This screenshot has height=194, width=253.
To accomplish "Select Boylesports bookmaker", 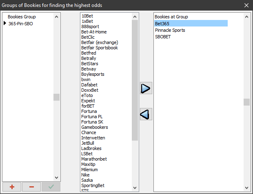I will pos(93,74).
